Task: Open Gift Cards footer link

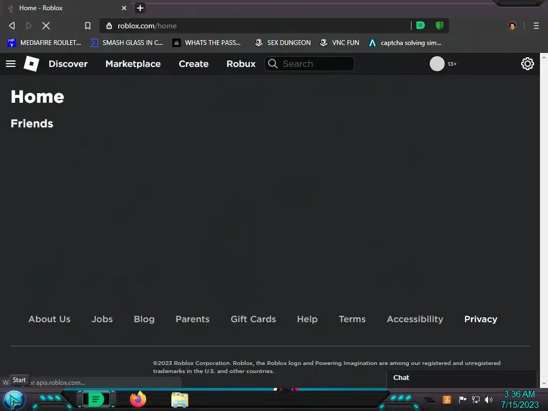Action: click(x=253, y=319)
